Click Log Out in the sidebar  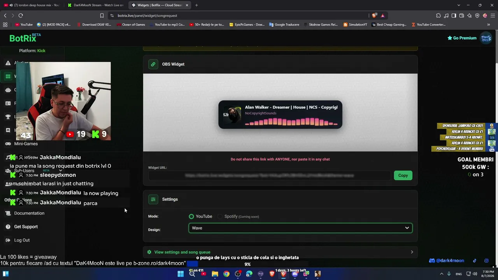click(x=22, y=240)
